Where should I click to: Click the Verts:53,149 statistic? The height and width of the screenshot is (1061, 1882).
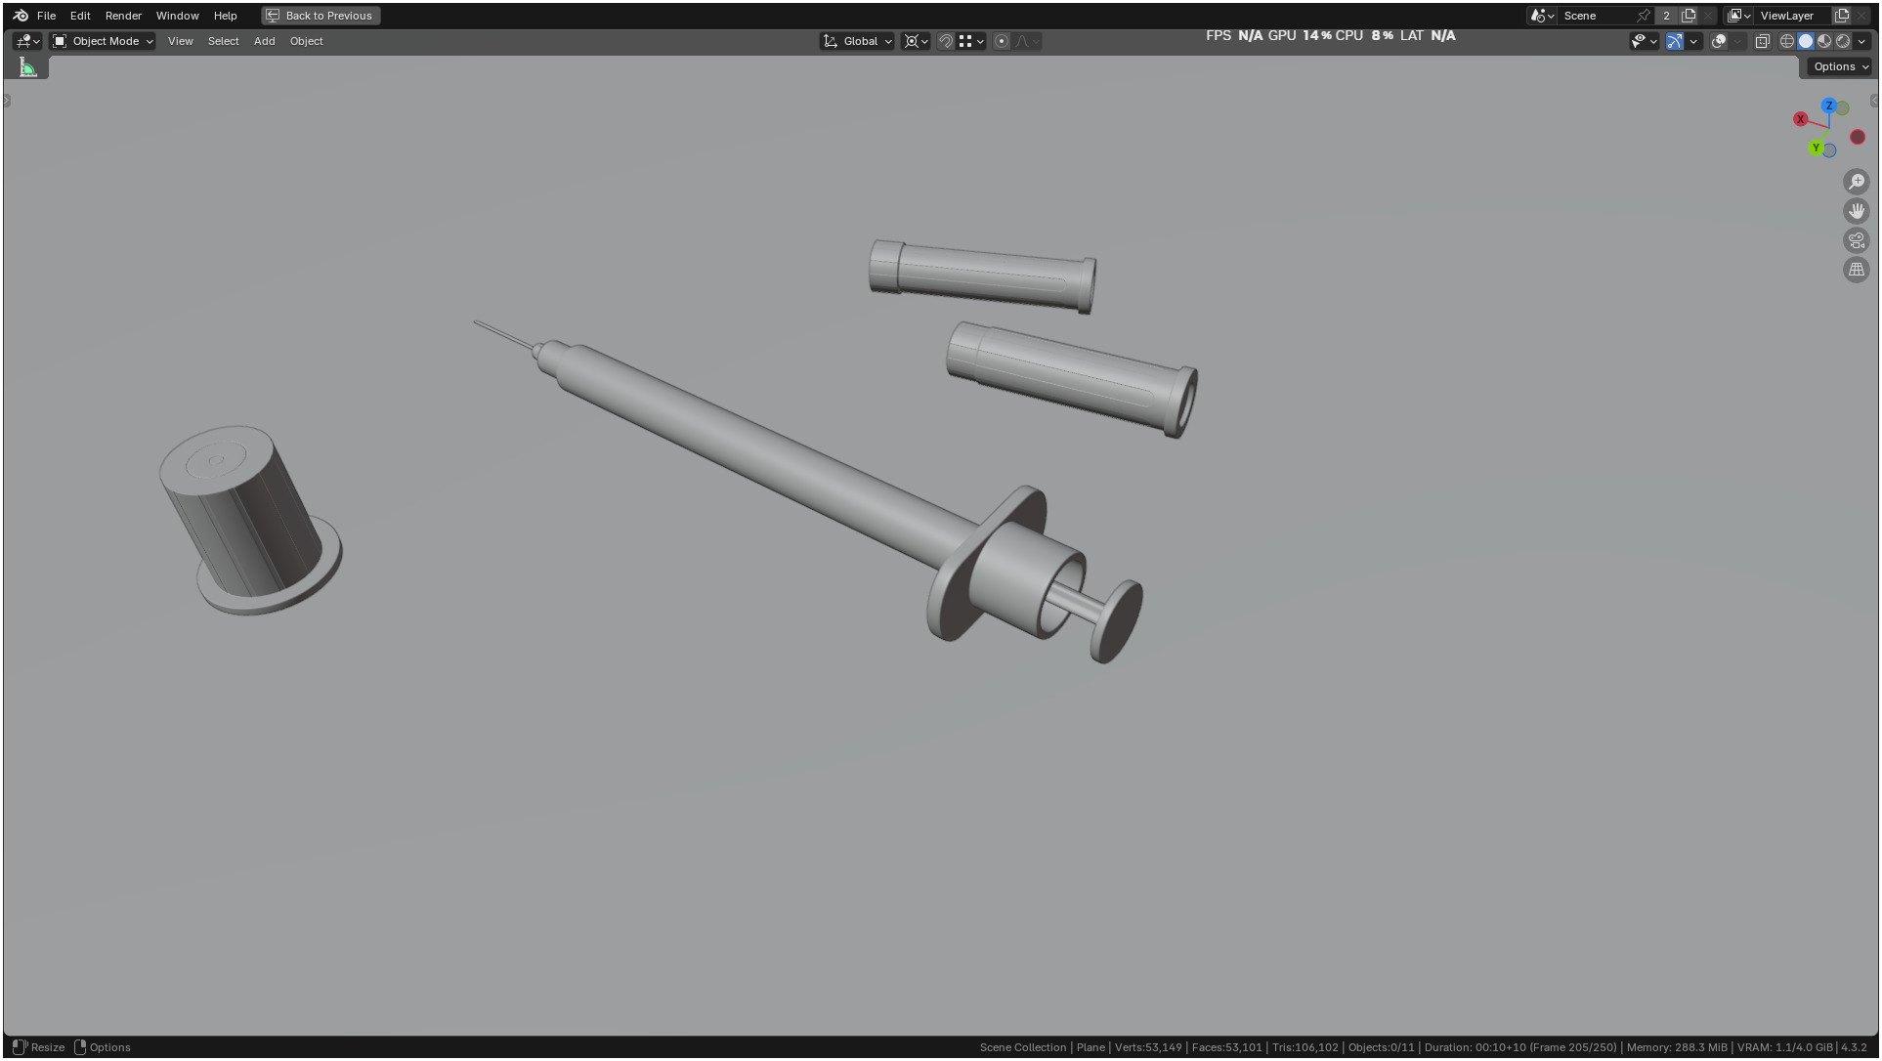pyautogui.click(x=1148, y=1047)
